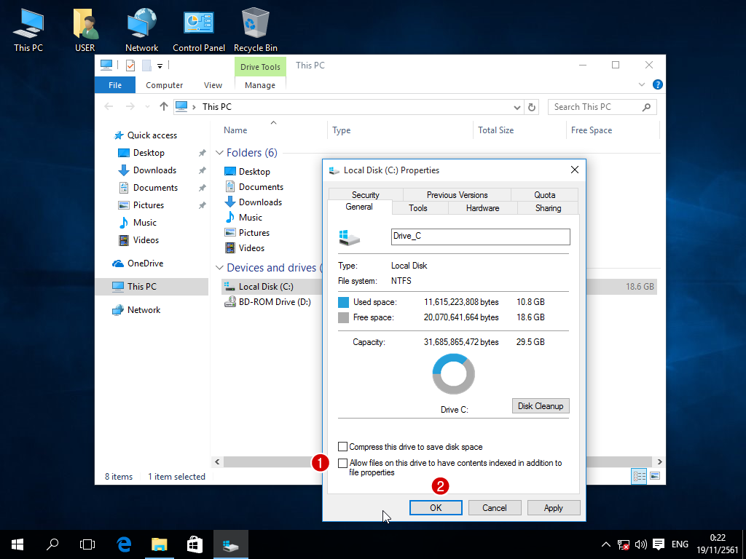Open the address bar history dropdown

[x=517, y=108]
